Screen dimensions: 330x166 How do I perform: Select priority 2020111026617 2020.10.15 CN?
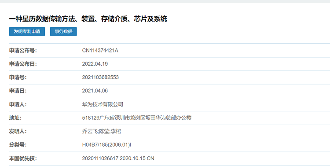click(118, 158)
